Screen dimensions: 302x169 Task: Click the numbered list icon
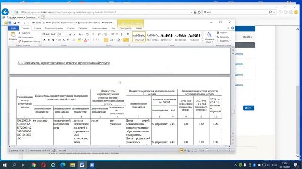[x=100, y=34]
